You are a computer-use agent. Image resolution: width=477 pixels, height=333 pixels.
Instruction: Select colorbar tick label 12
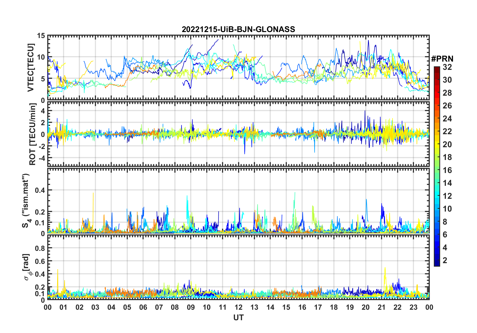pyautogui.click(x=447, y=196)
